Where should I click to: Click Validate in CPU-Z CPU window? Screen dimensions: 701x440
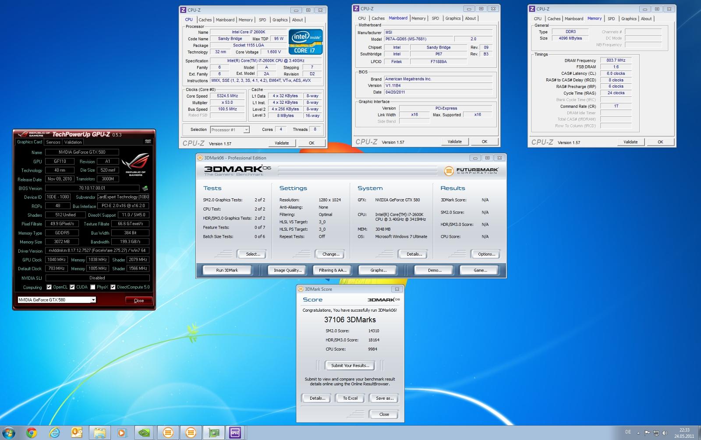point(282,143)
